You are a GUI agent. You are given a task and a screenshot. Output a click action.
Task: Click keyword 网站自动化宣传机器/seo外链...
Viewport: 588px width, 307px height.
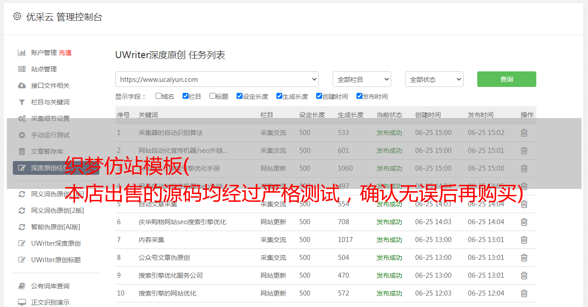[183, 151]
